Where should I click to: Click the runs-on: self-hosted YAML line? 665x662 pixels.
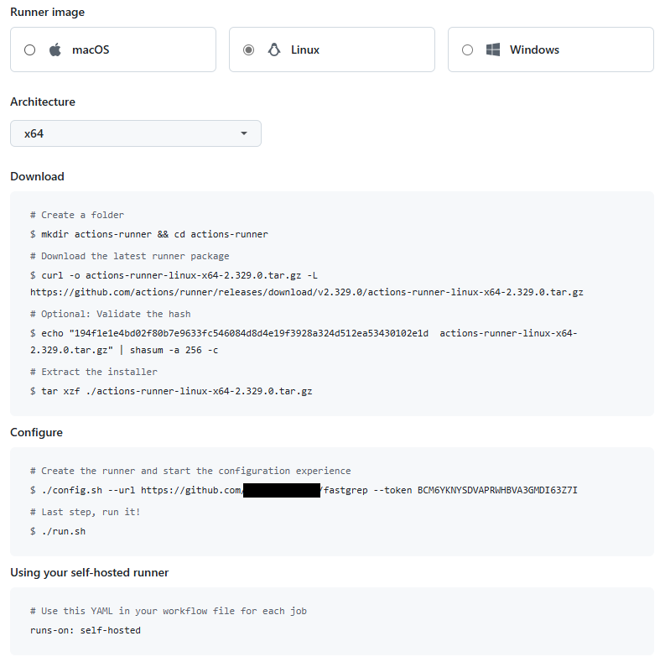[86, 630]
